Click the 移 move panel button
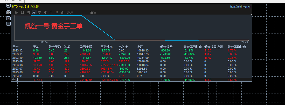This screenshot has height=105, width=285. tap(8, 12)
